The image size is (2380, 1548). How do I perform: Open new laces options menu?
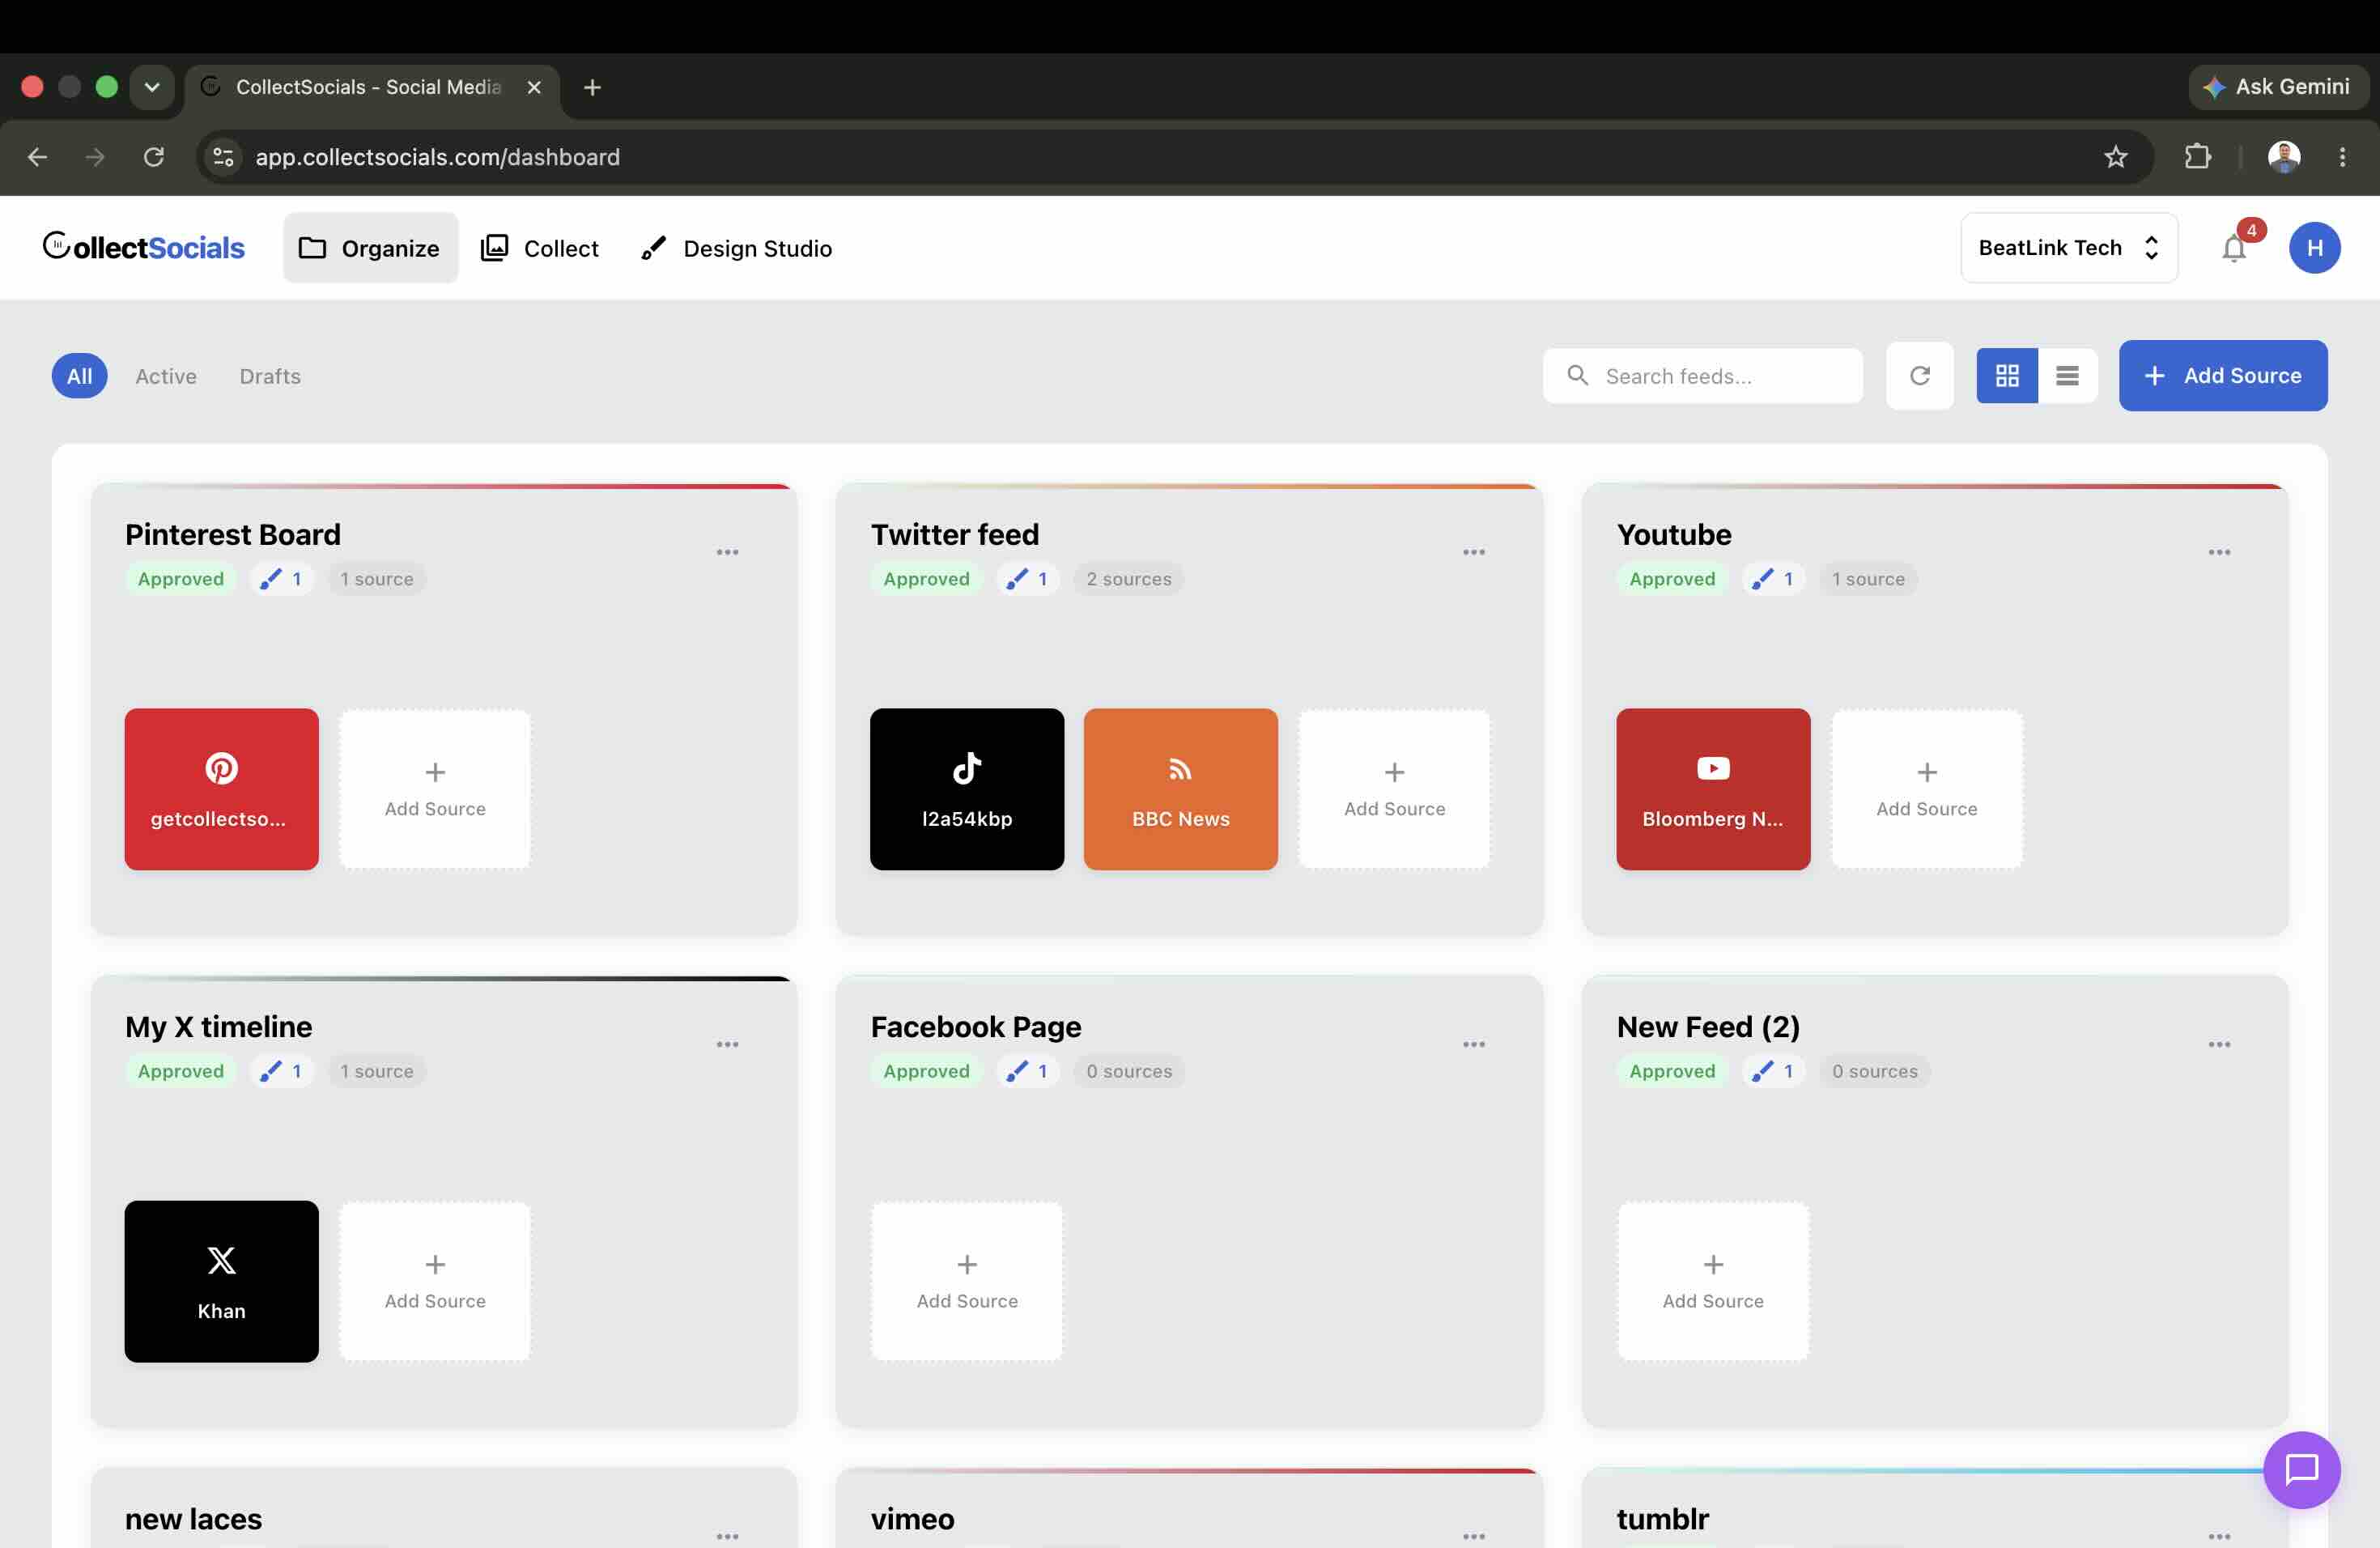(727, 1536)
